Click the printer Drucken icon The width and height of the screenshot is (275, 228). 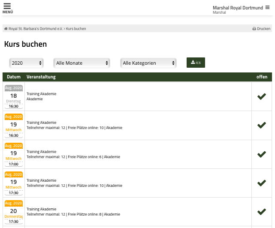[254, 29]
